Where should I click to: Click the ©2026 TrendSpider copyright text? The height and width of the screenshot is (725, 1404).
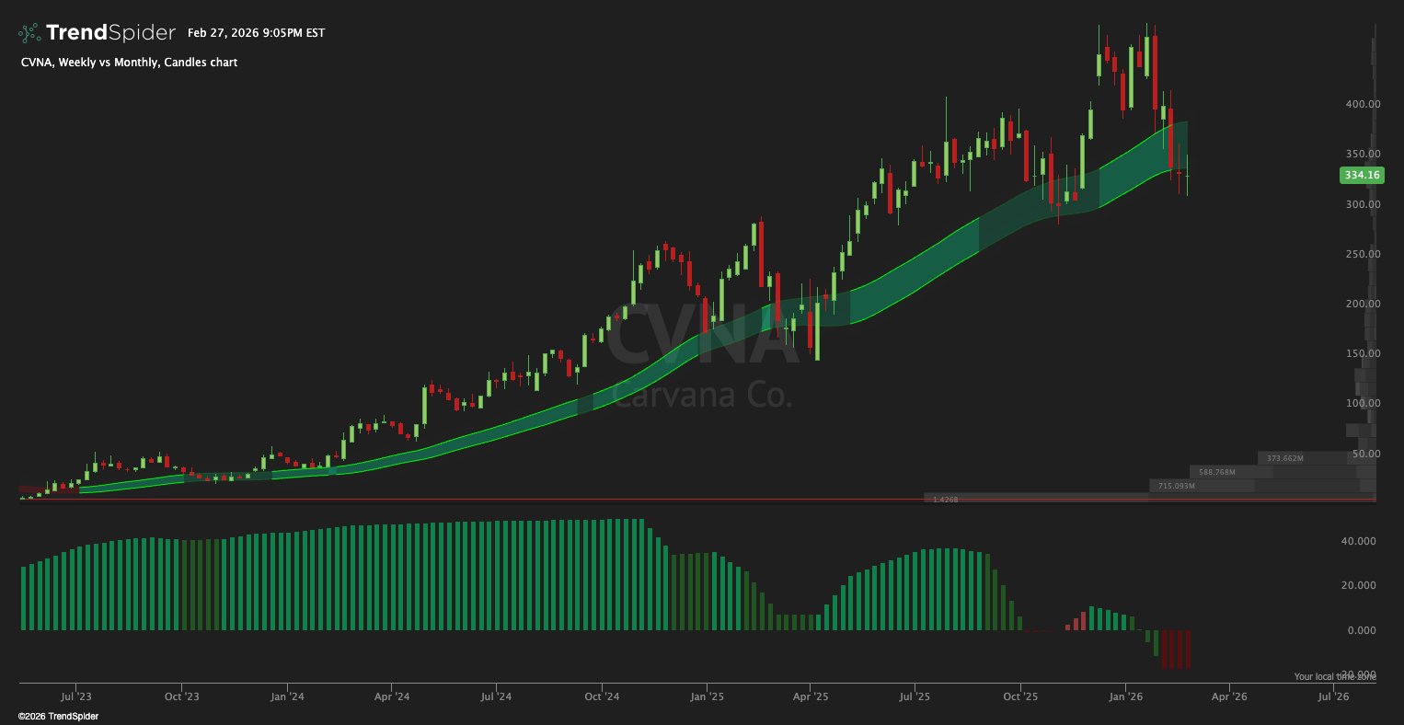point(58,716)
